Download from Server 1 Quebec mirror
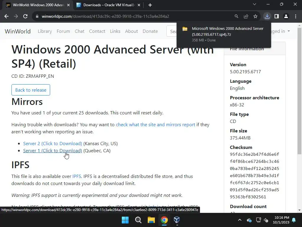This screenshot has width=302, height=227. click(52, 151)
